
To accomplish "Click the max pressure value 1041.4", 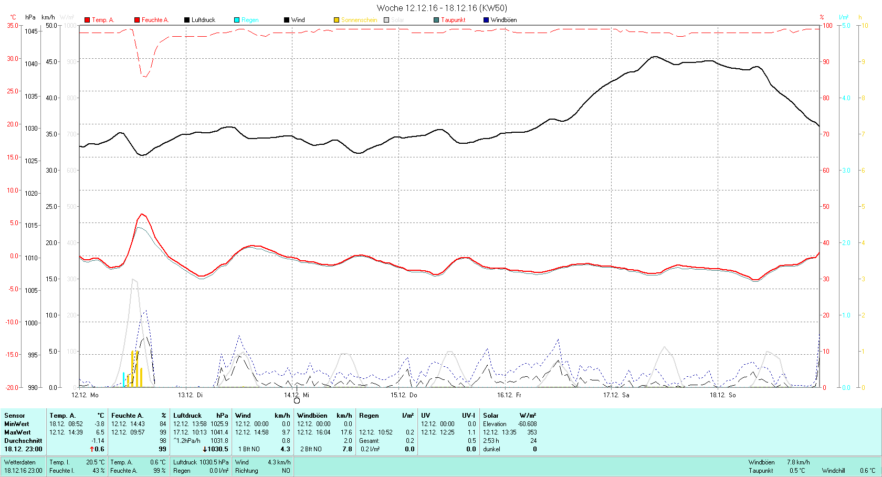I will [219, 432].
